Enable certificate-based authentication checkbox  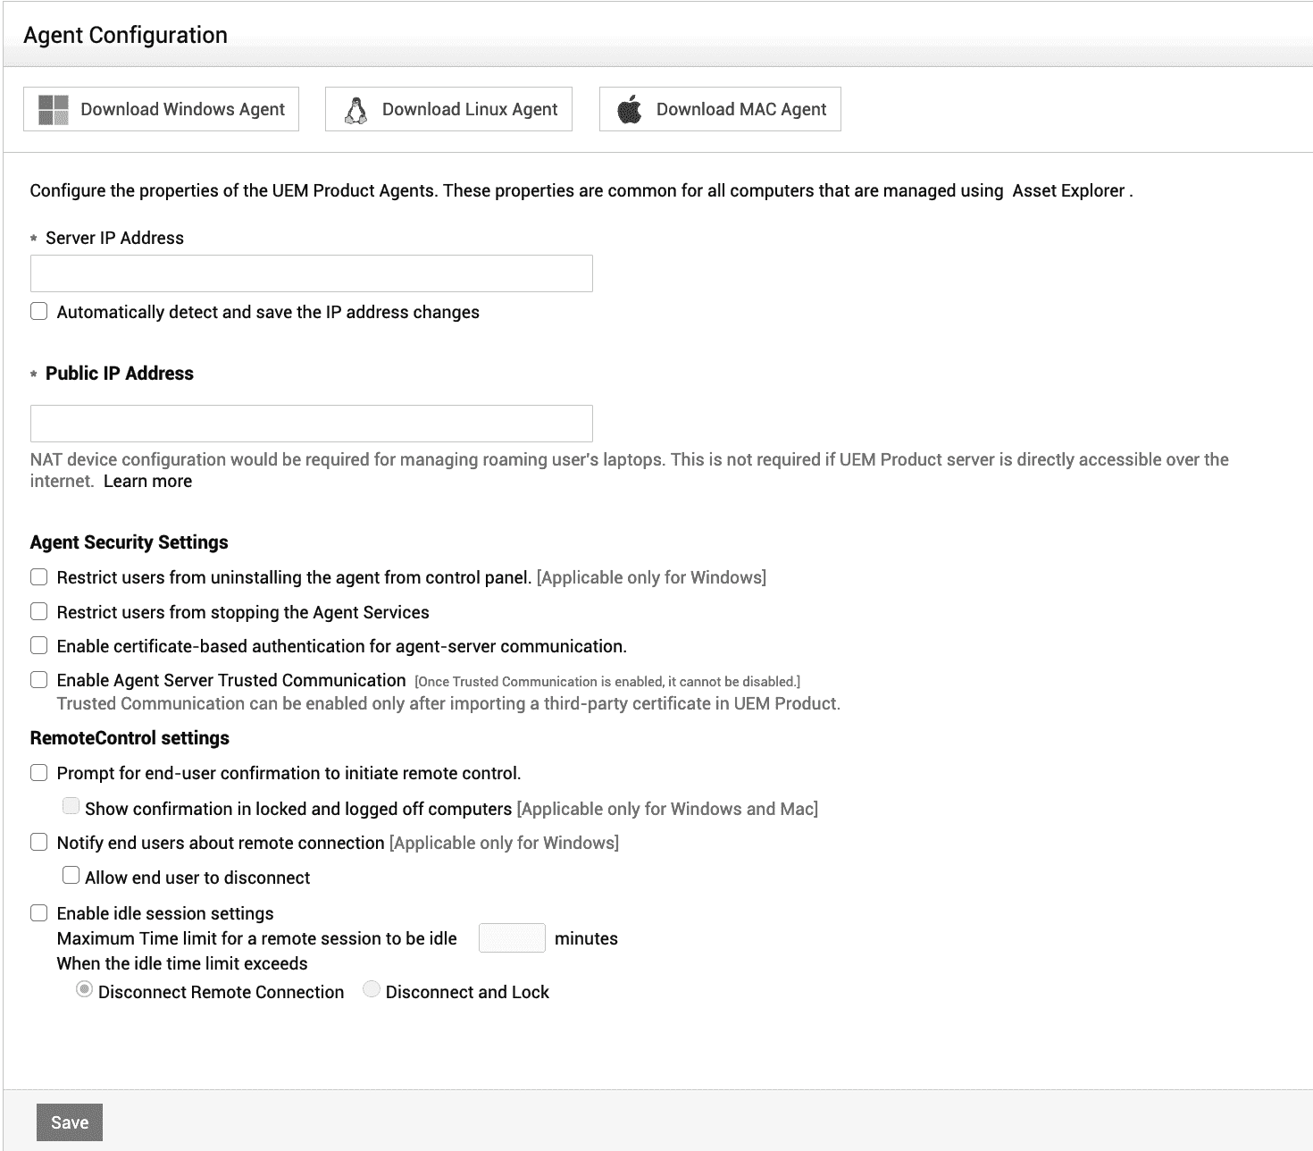tap(39, 646)
